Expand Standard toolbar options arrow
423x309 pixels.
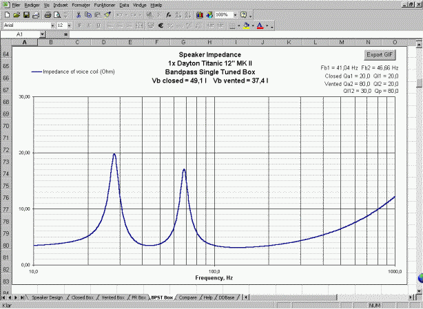[x=251, y=15]
